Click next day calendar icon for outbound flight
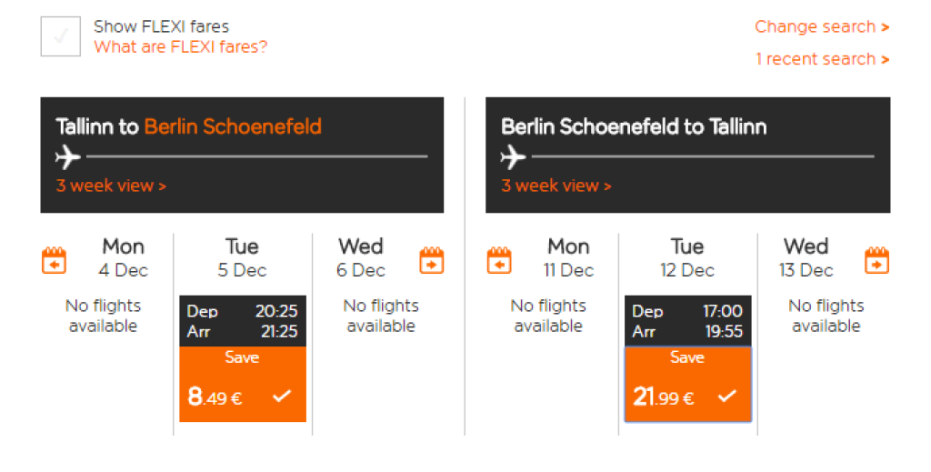The image size is (931, 472). click(431, 261)
